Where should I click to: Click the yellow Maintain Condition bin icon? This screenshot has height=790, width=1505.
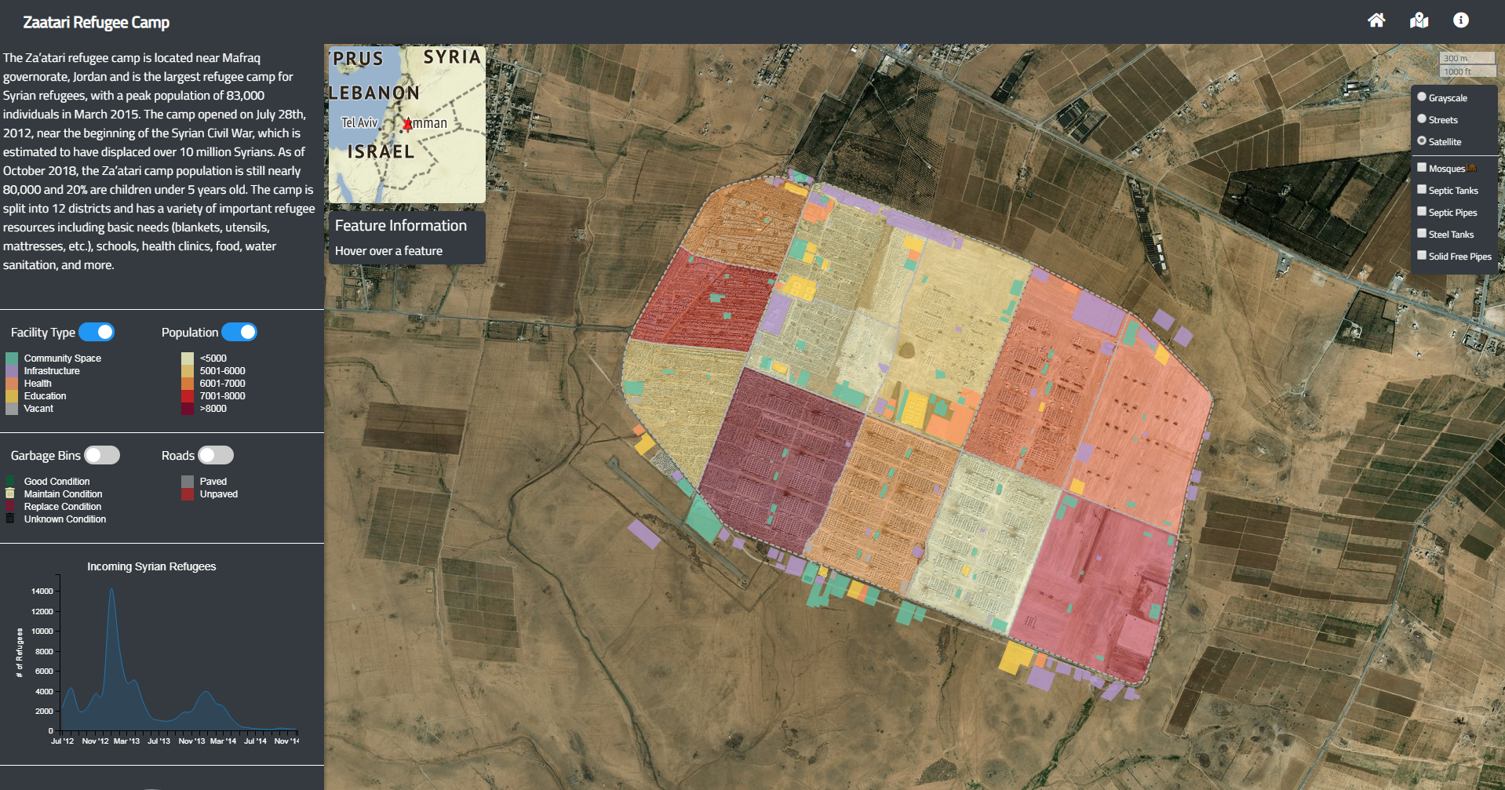coord(10,493)
